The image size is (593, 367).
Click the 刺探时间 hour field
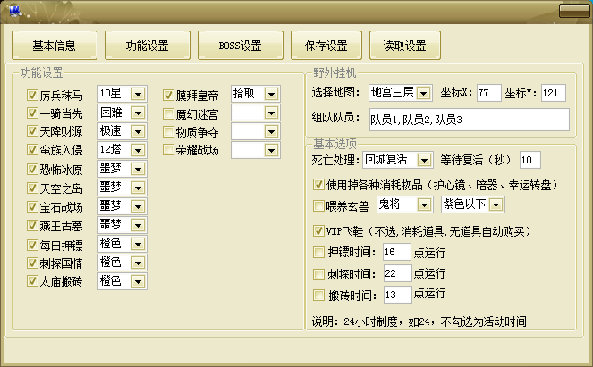[x=397, y=273]
